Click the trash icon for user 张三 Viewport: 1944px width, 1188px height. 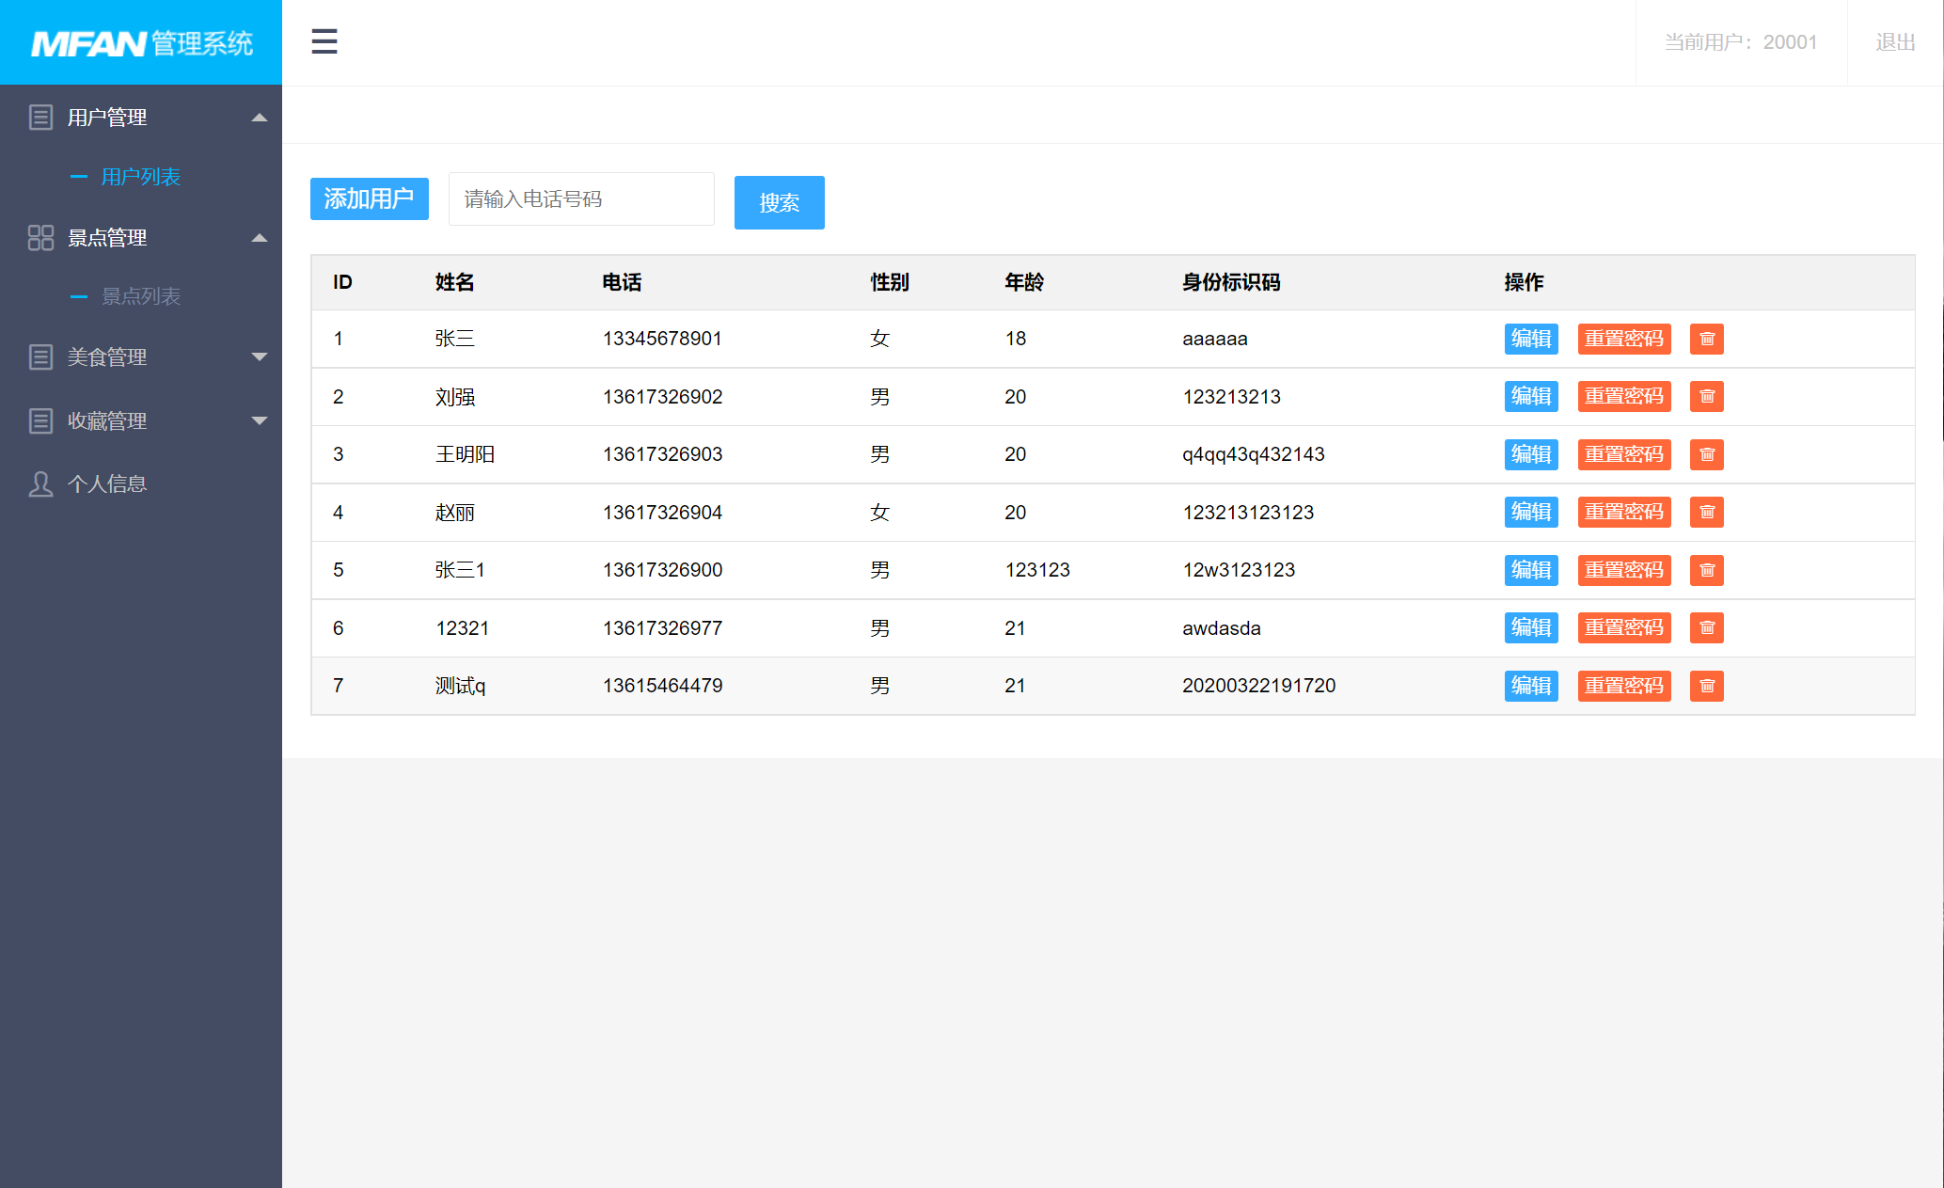(x=1706, y=339)
